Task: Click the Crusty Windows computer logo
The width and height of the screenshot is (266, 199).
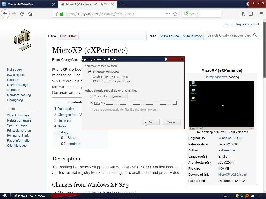Action: tap(23, 40)
